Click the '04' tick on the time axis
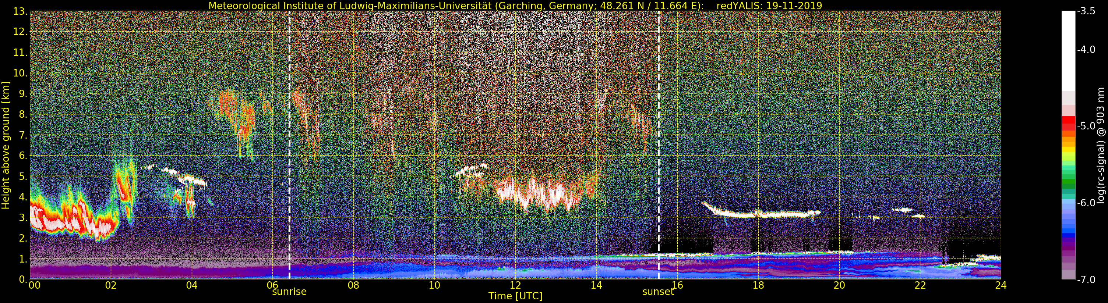 191,285
